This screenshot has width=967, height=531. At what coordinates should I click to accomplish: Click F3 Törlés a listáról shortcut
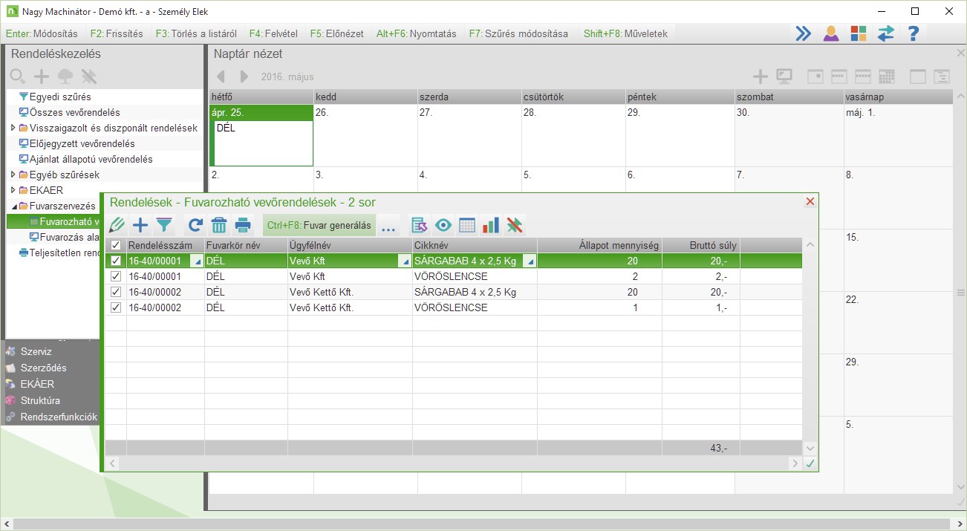click(196, 33)
